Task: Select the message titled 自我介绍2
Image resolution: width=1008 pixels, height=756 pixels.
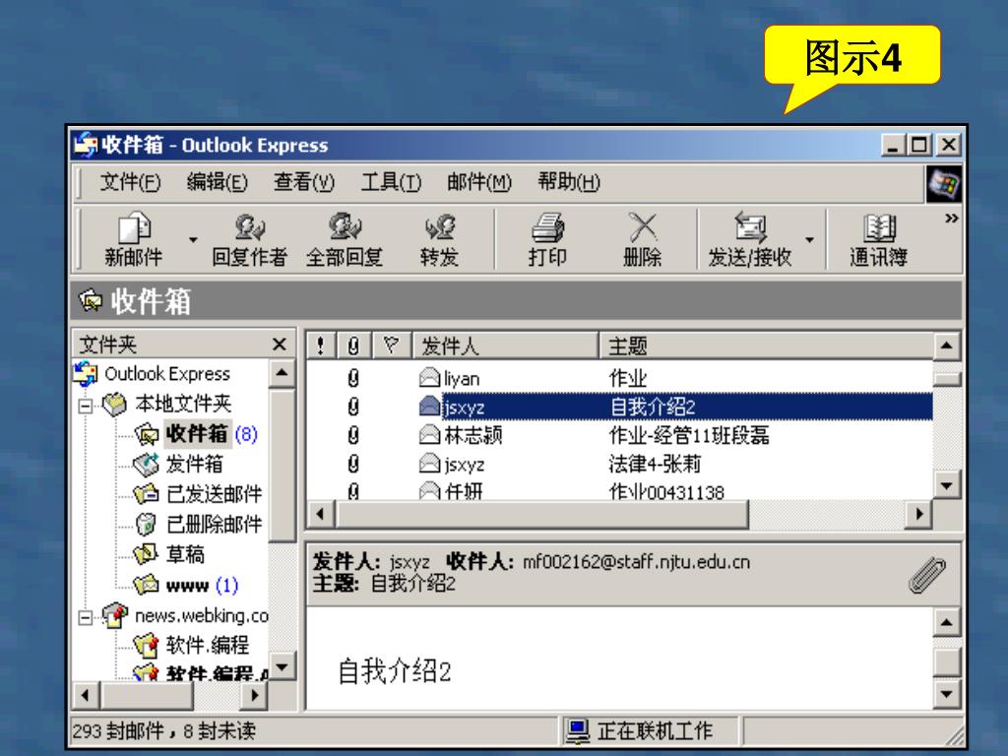Action: [620, 407]
